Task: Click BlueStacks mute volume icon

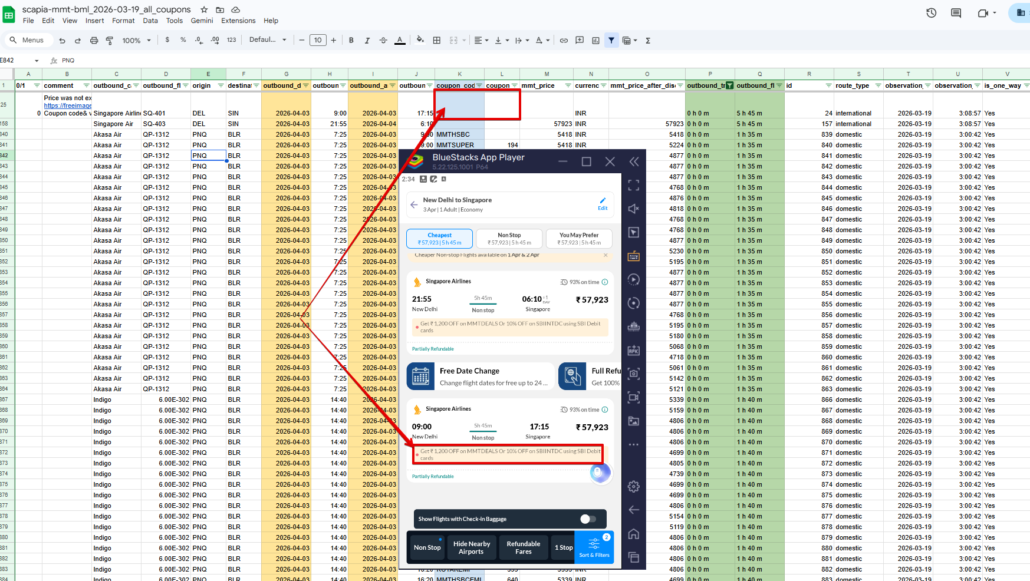Action: point(634,209)
